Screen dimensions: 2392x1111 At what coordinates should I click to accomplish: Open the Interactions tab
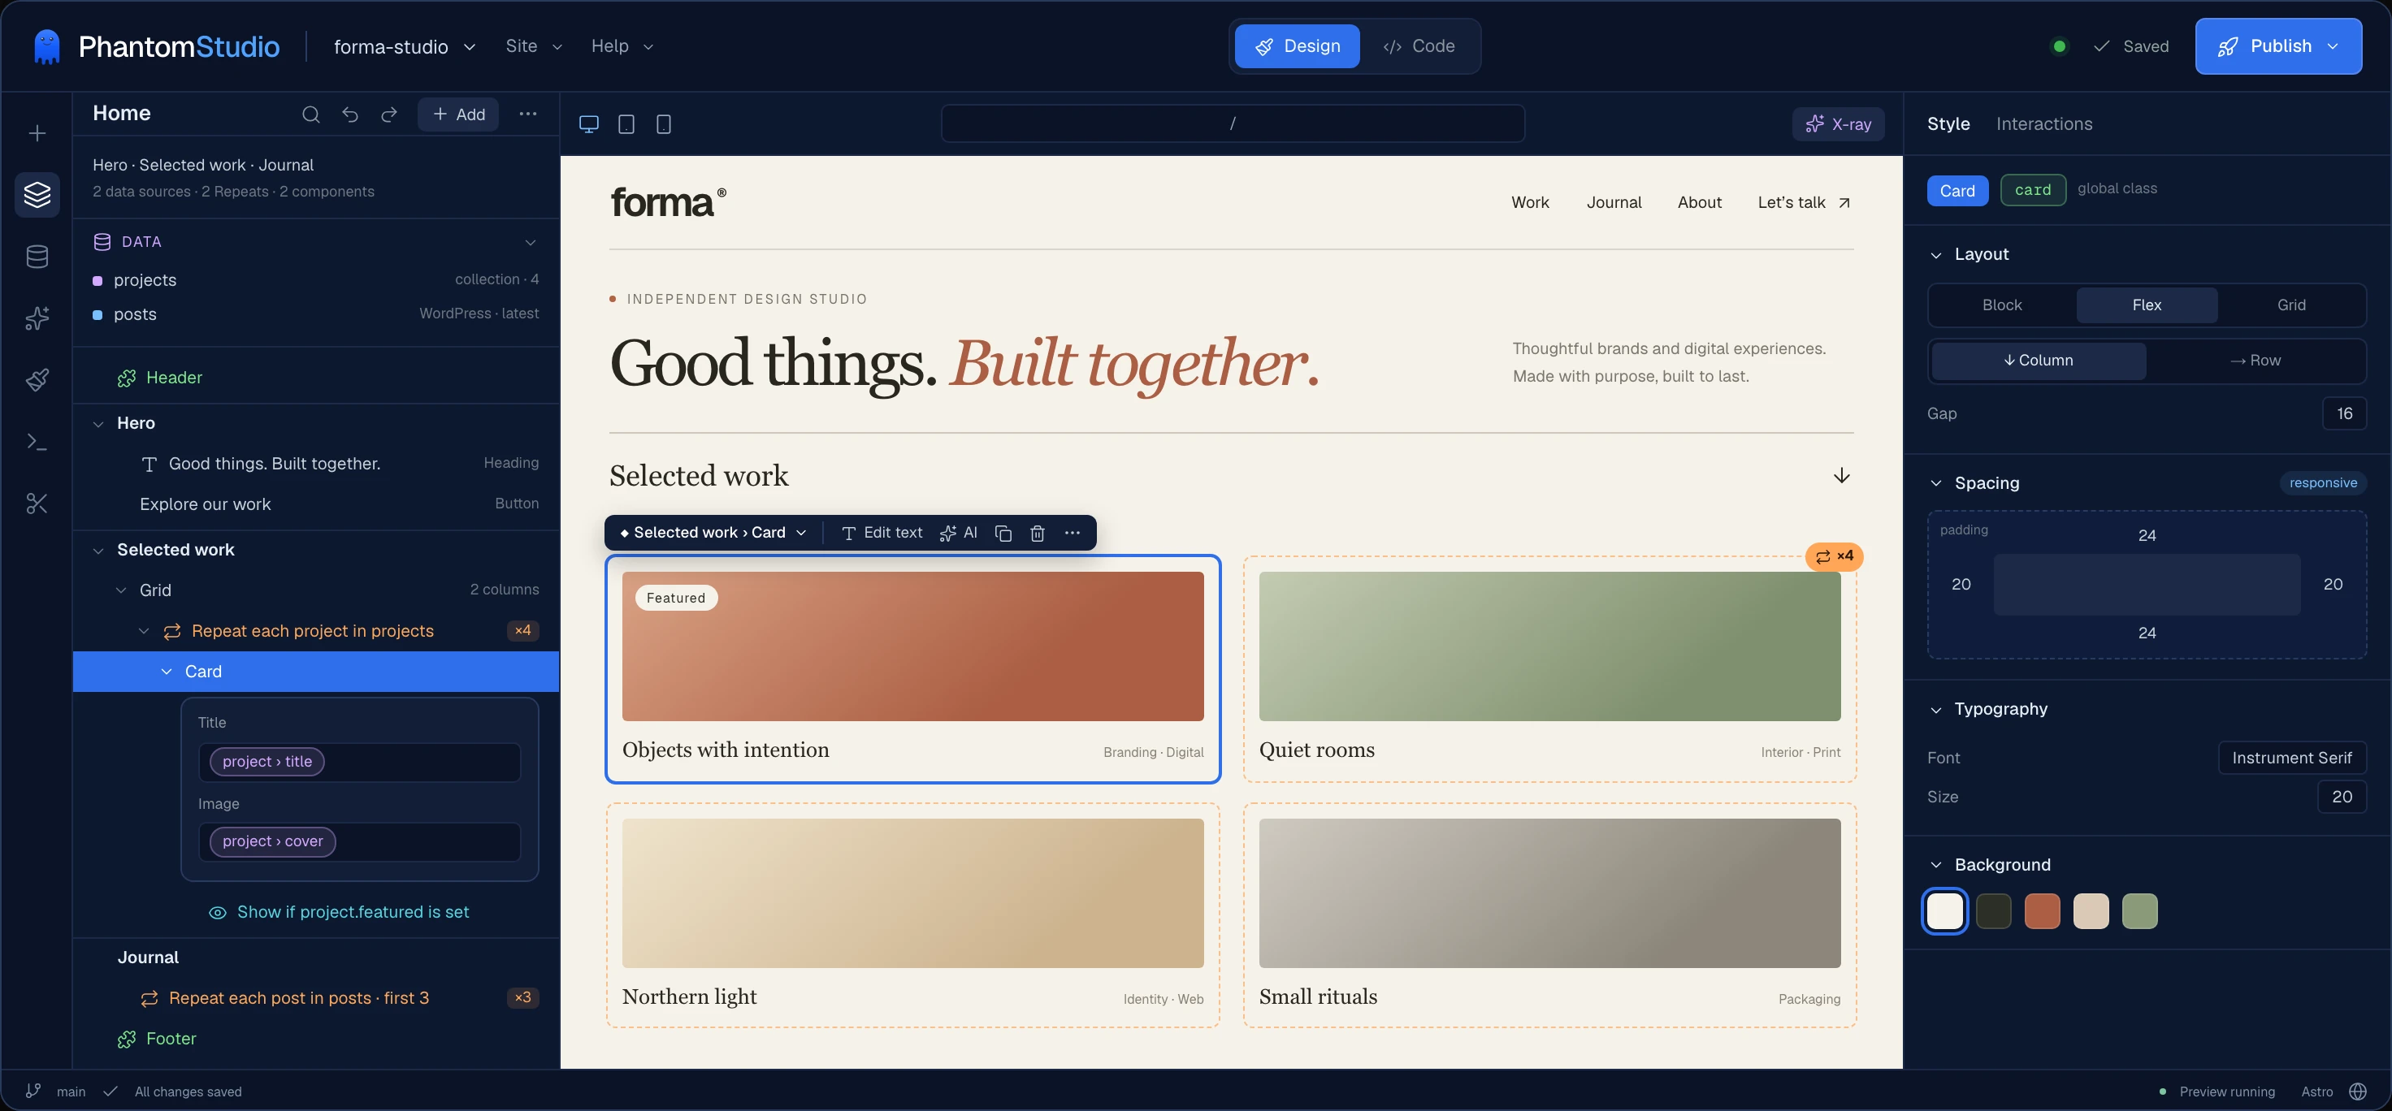[x=2043, y=124]
